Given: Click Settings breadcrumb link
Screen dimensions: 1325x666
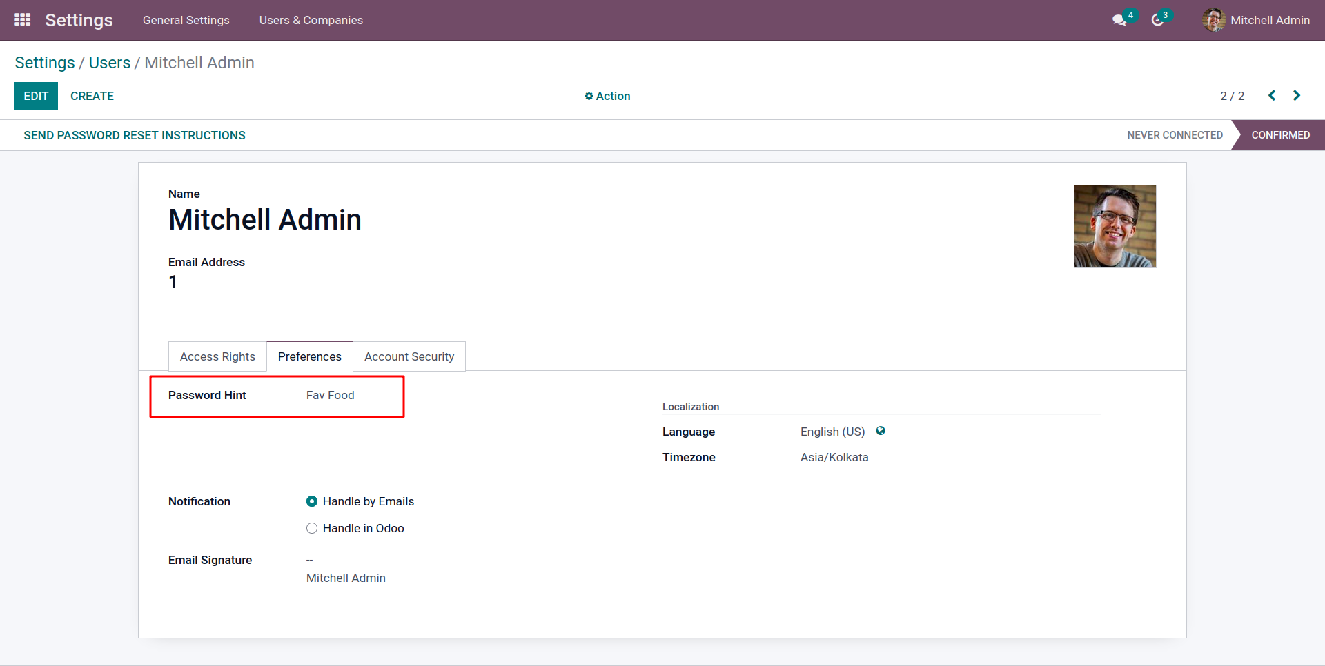Looking at the screenshot, I should click(45, 63).
